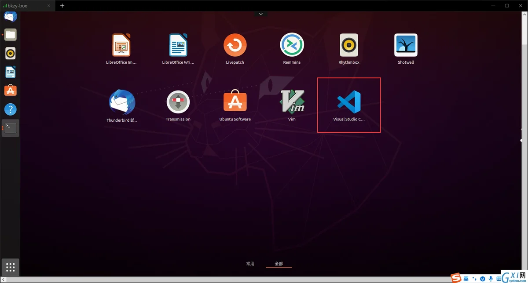Close the bkzy-box tab

49,6
